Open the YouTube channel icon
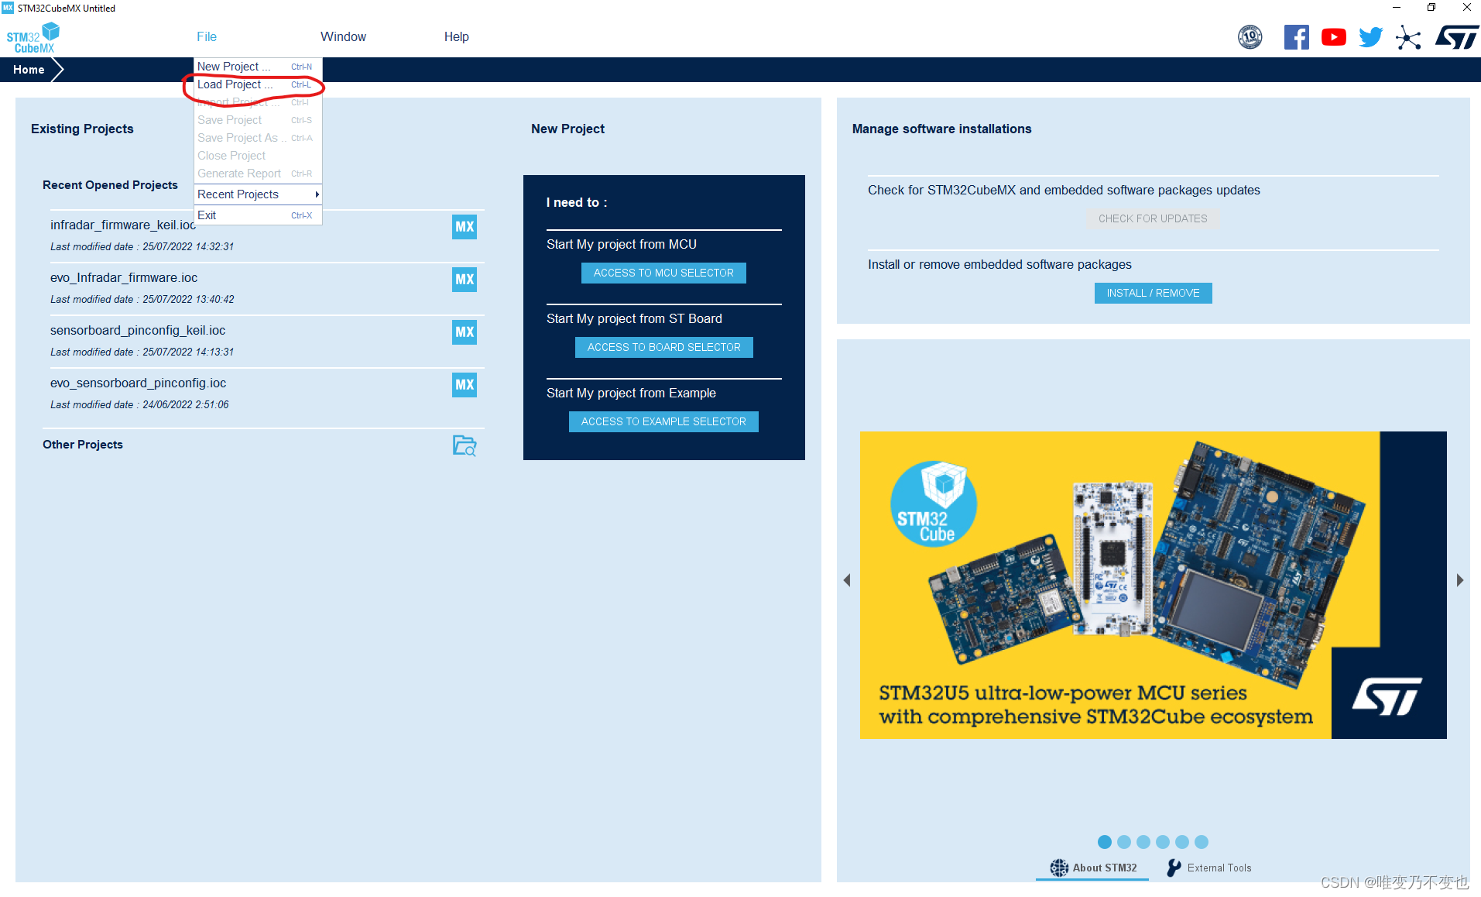The height and width of the screenshot is (897, 1481). pyautogui.click(x=1333, y=36)
